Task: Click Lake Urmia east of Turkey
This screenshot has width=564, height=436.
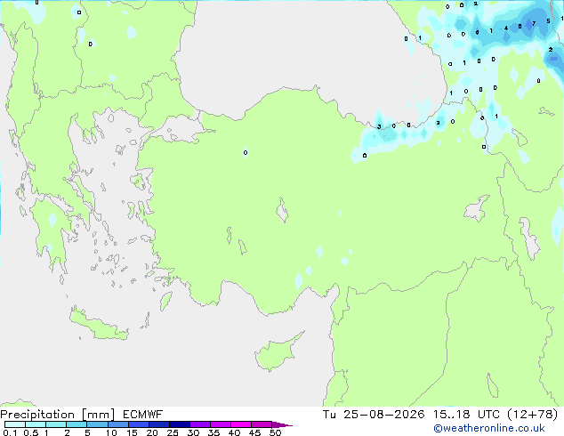Action: click(530, 238)
